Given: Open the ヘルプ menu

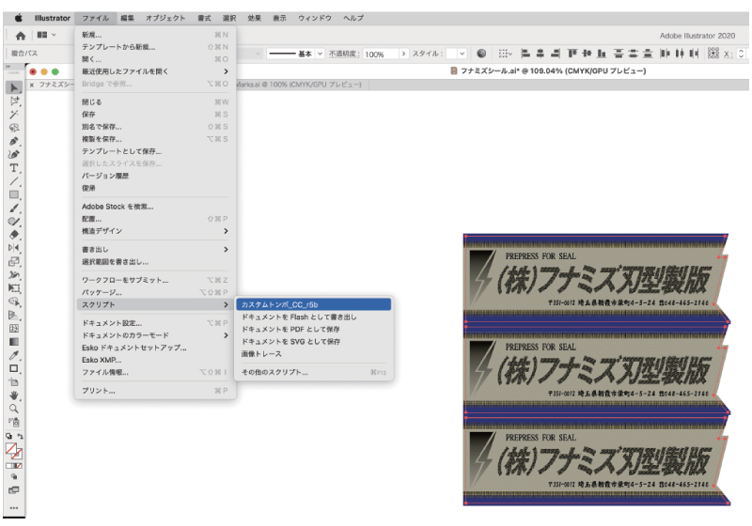Looking at the screenshot, I should [353, 18].
